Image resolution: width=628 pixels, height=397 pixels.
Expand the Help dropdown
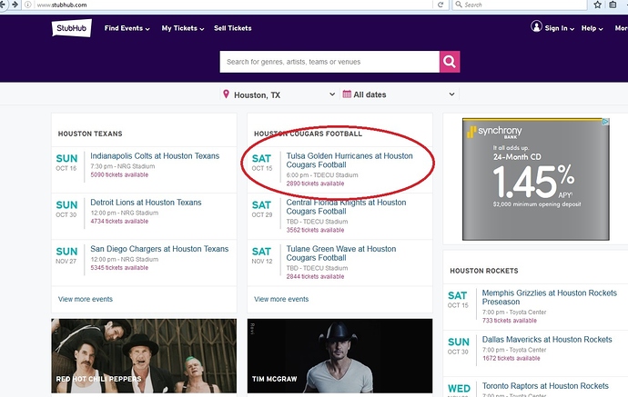tap(592, 28)
